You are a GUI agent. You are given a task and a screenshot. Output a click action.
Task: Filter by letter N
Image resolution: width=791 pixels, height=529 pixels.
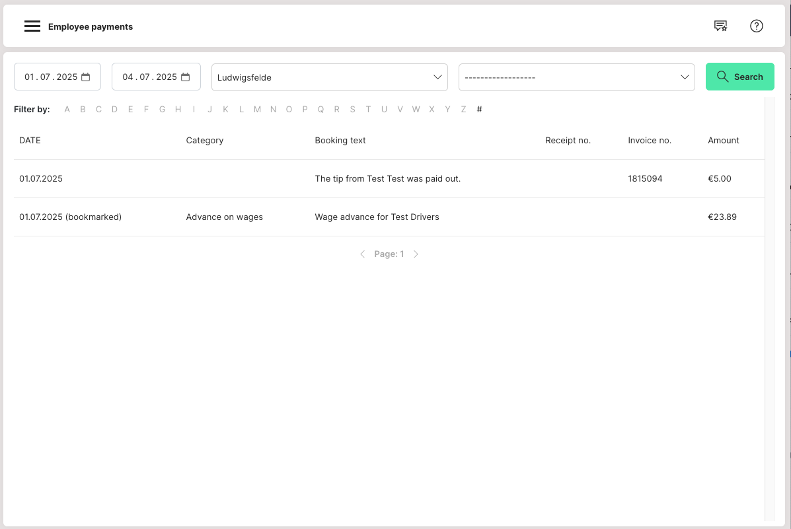coord(273,109)
